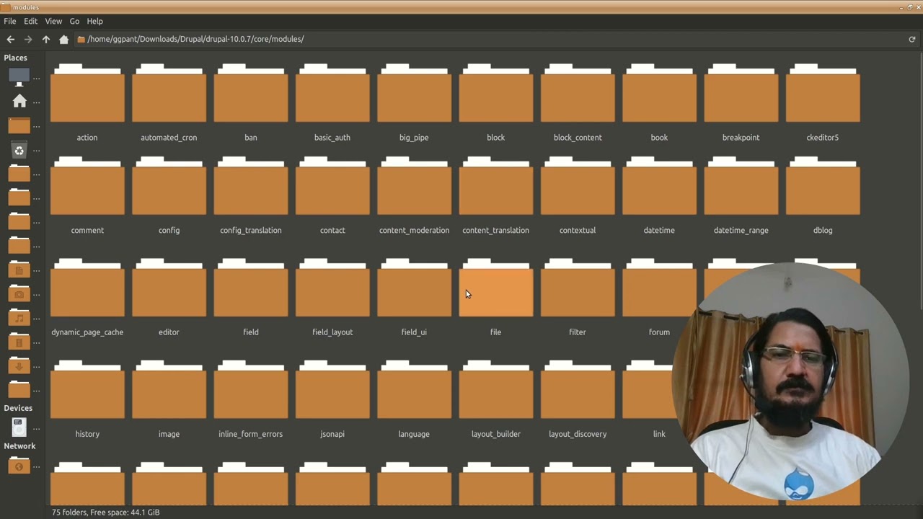Open the Edit menu
Screen dimensions: 923x519
point(30,22)
